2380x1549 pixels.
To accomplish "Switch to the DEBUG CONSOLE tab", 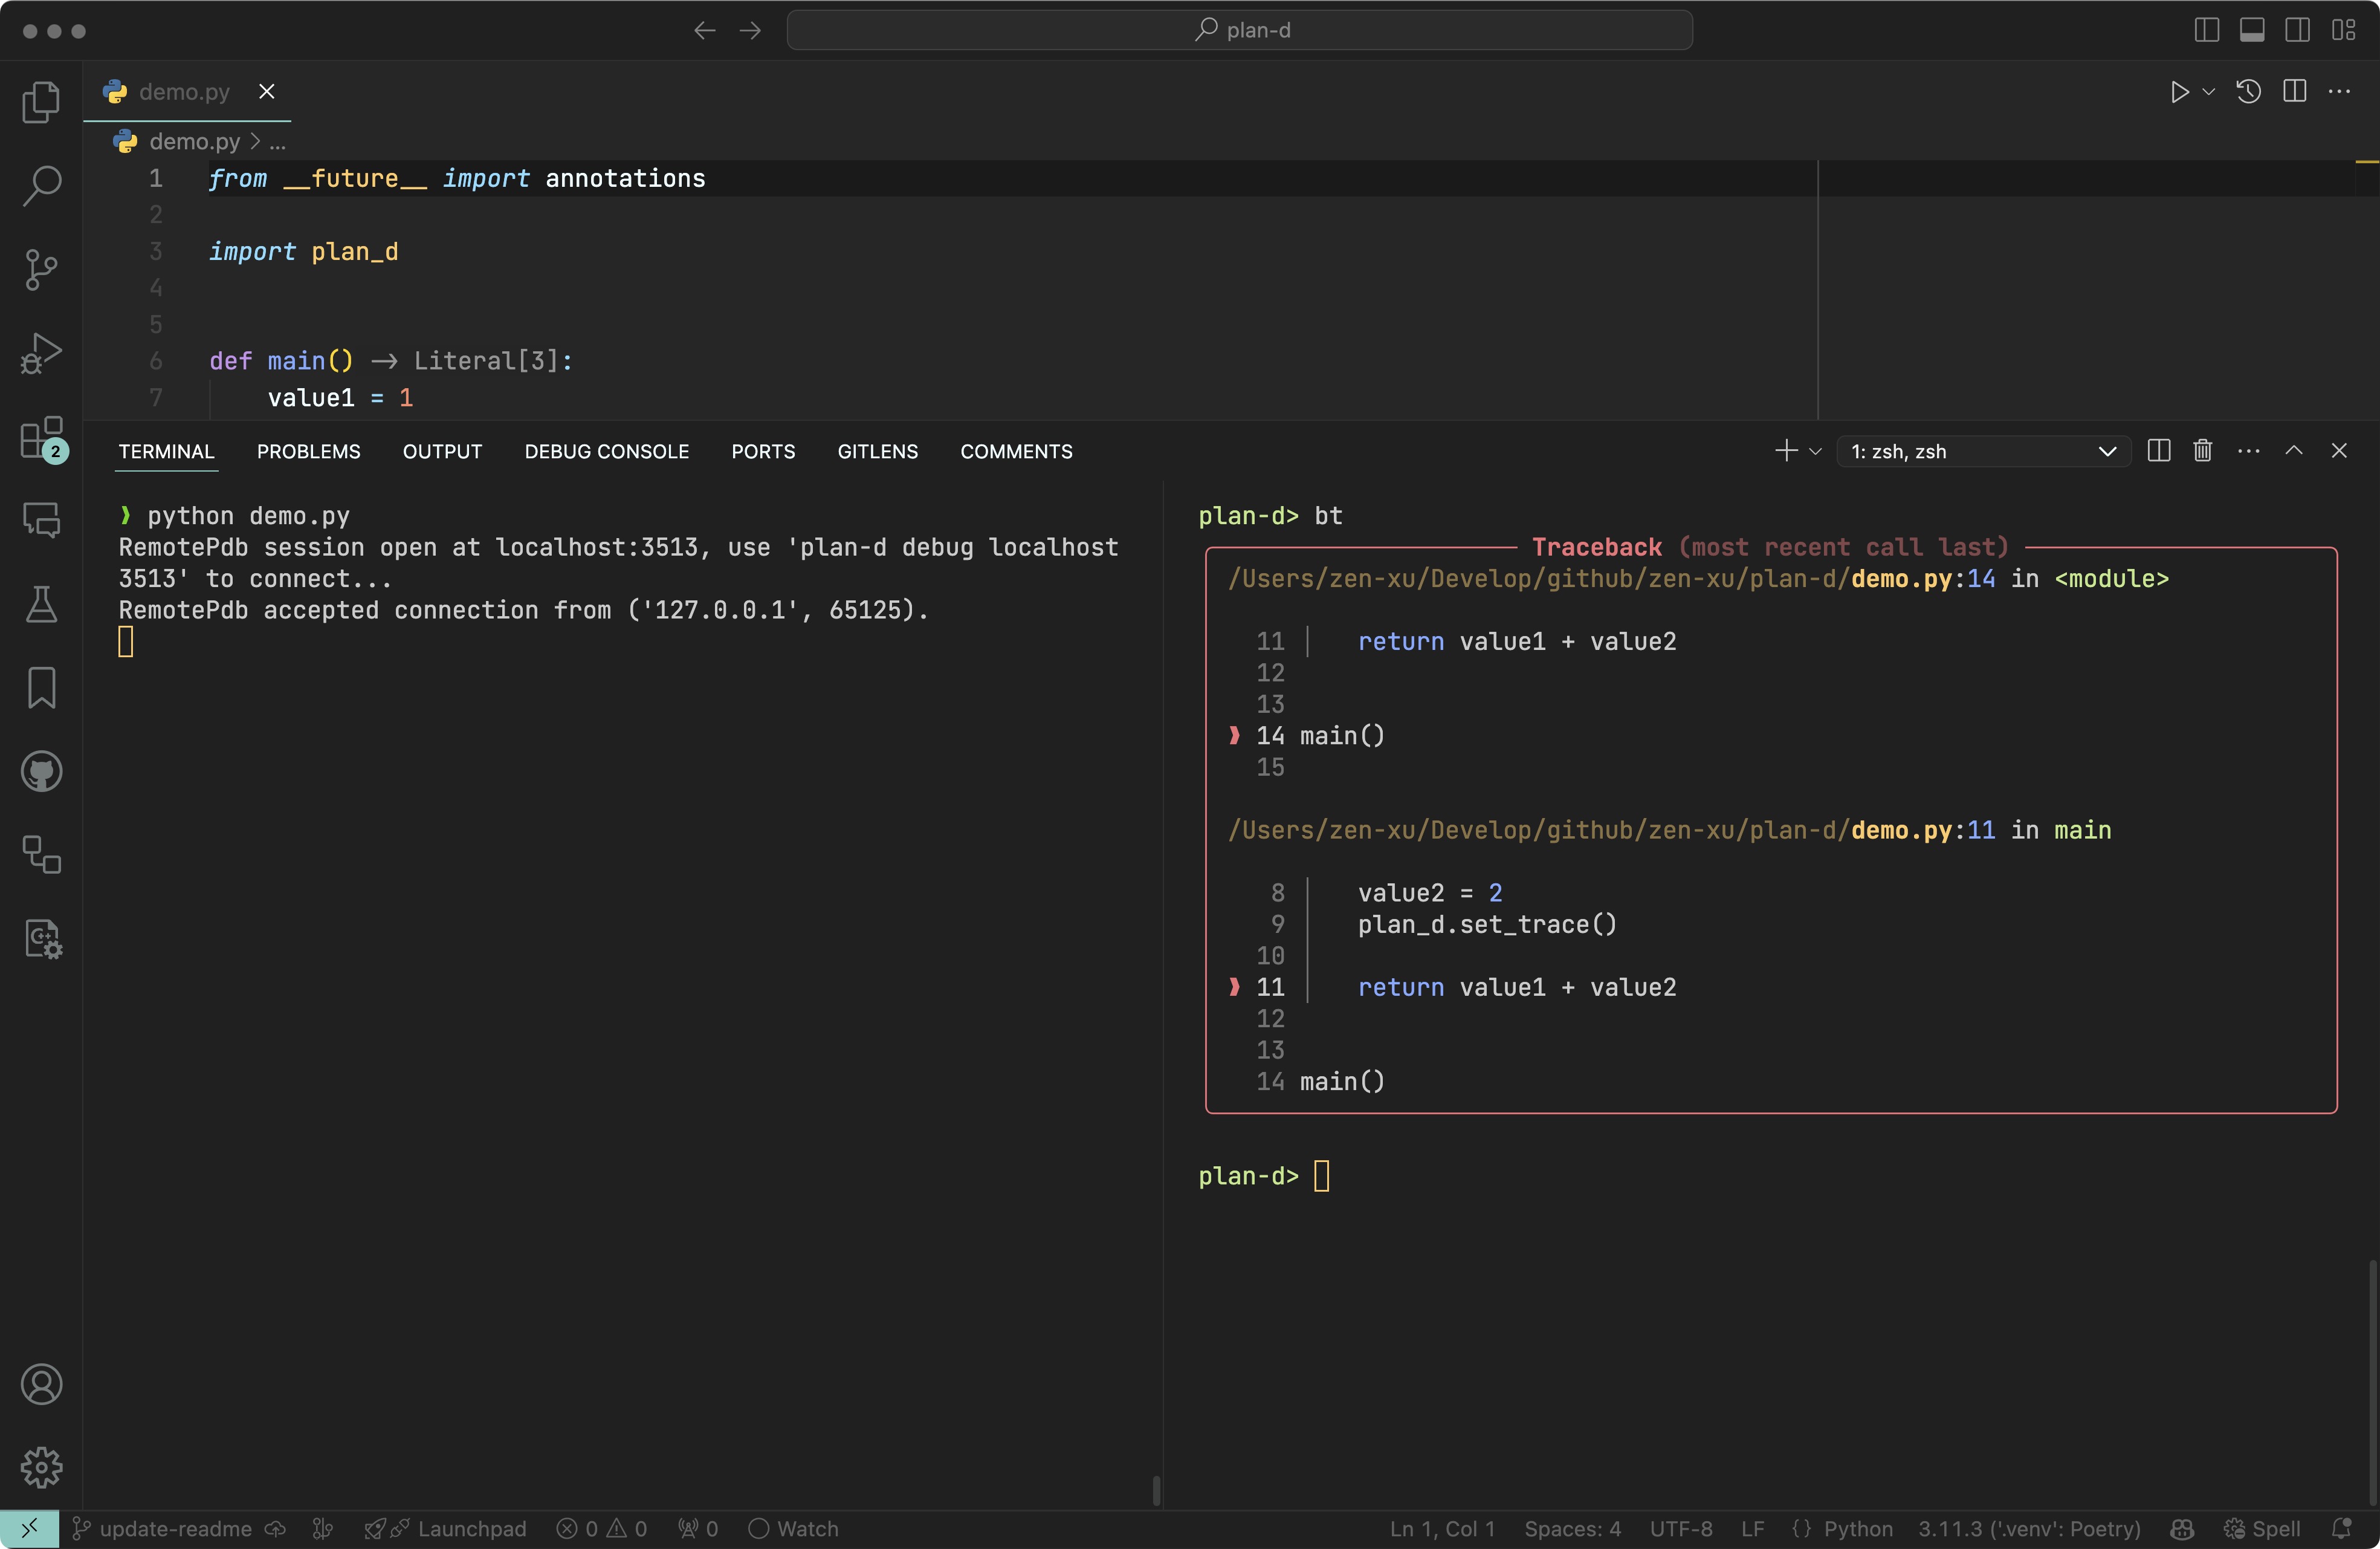I will pyautogui.click(x=606, y=451).
